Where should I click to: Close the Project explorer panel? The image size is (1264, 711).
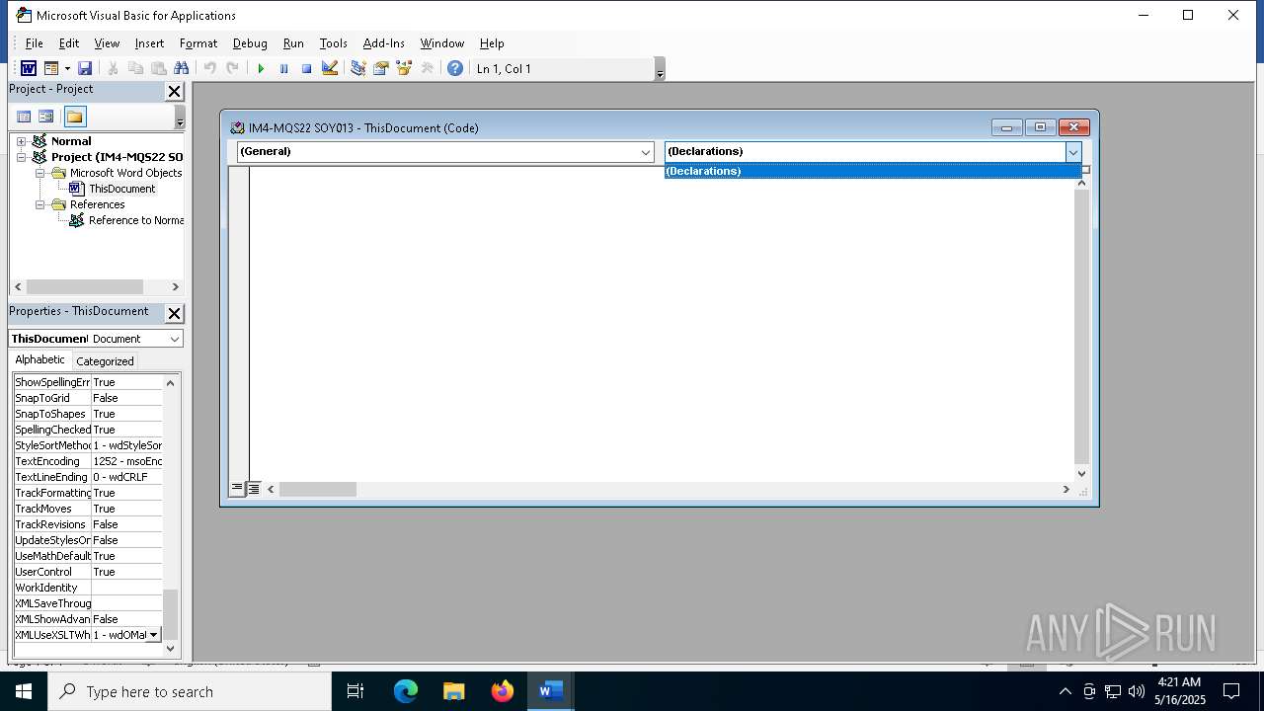pos(174,91)
